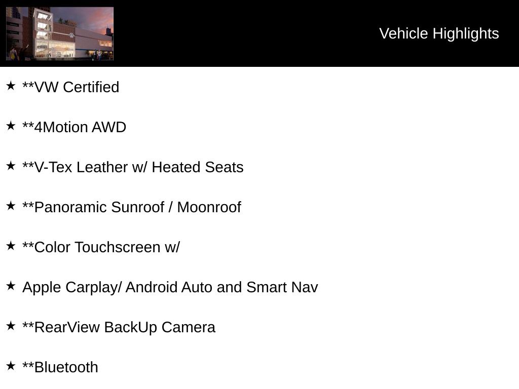
Task: Click the V-Tex Leather w/ Heated Seats text
Action: [133, 167]
